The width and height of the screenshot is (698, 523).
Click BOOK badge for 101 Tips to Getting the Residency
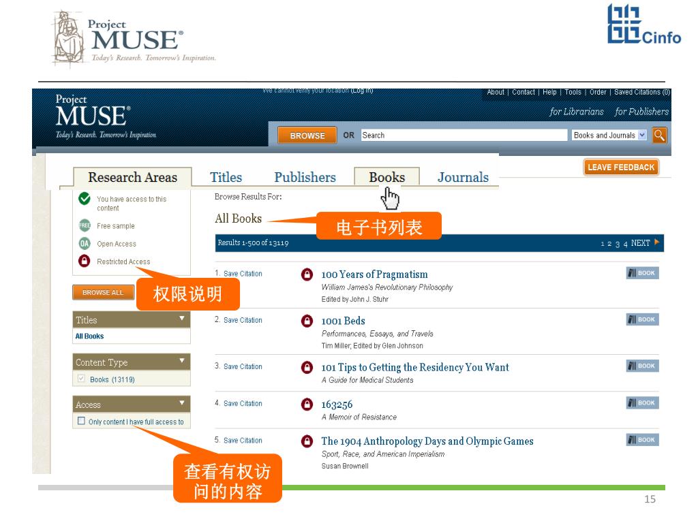coord(642,366)
